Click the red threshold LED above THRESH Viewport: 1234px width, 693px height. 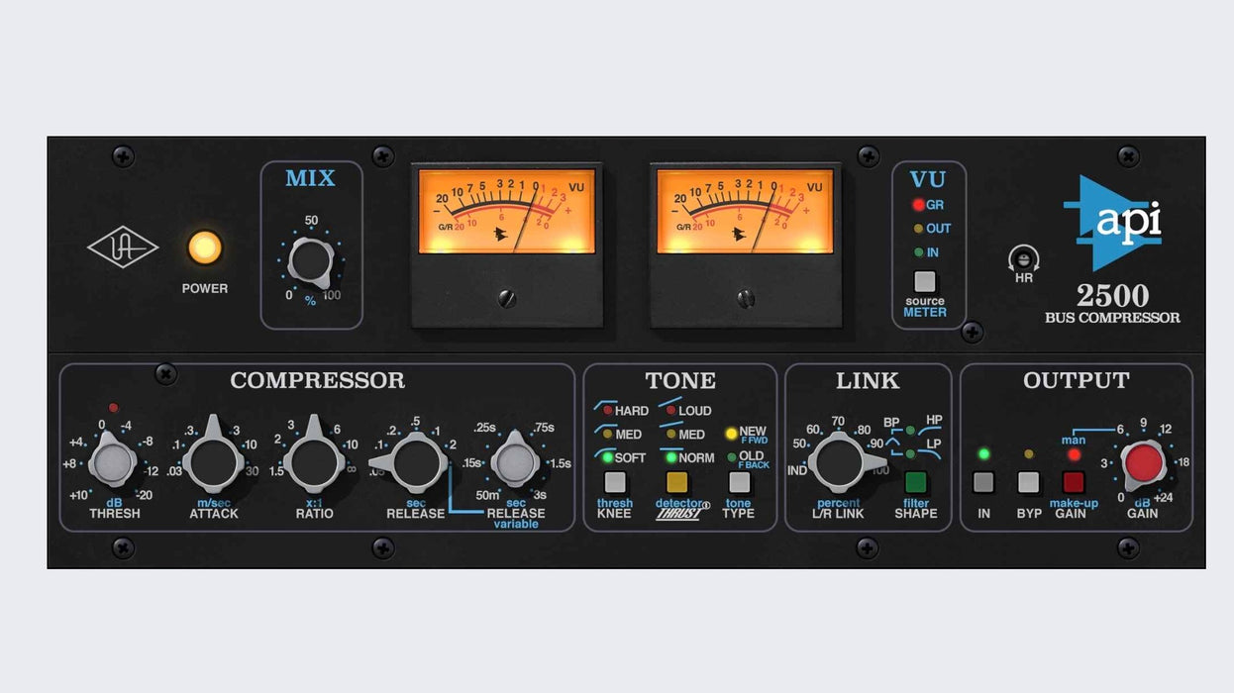click(113, 408)
